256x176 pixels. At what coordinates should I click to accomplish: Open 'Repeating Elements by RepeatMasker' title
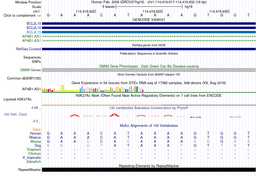pyautogui.click(x=149, y=166)
